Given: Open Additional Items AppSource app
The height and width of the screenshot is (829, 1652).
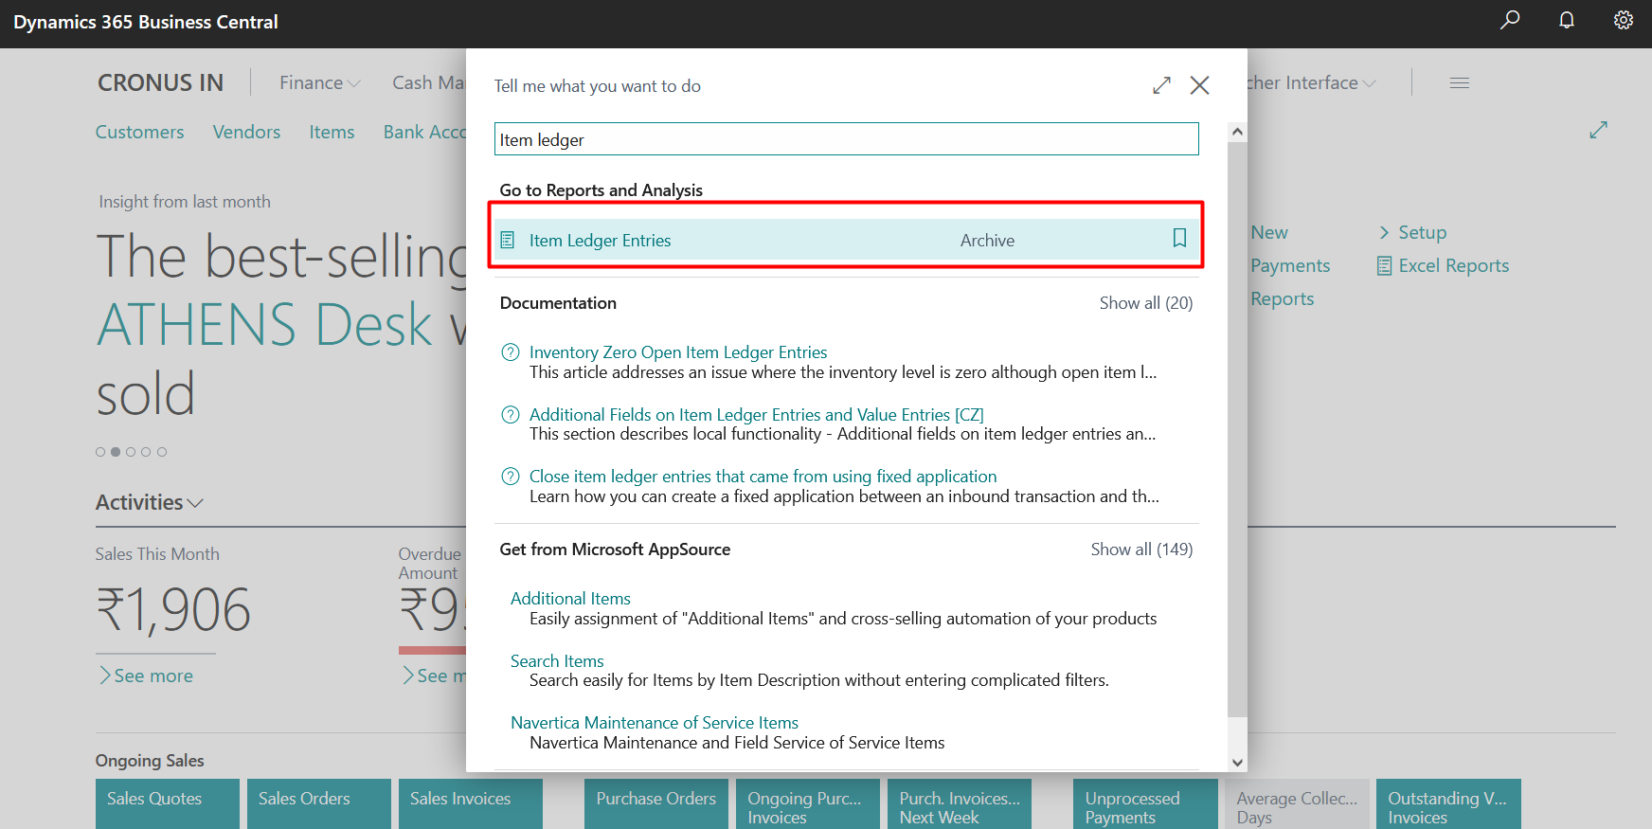Looking at the screenshot, I should tap(570, 599).
